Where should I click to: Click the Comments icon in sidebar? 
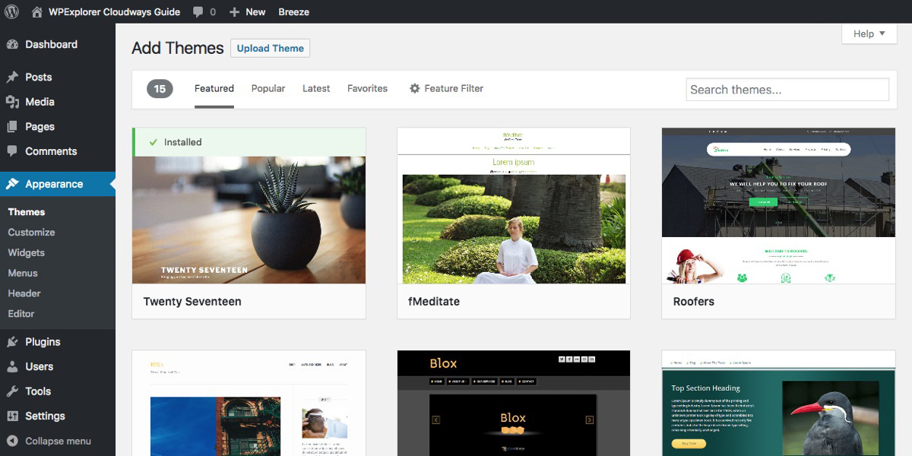12,151
